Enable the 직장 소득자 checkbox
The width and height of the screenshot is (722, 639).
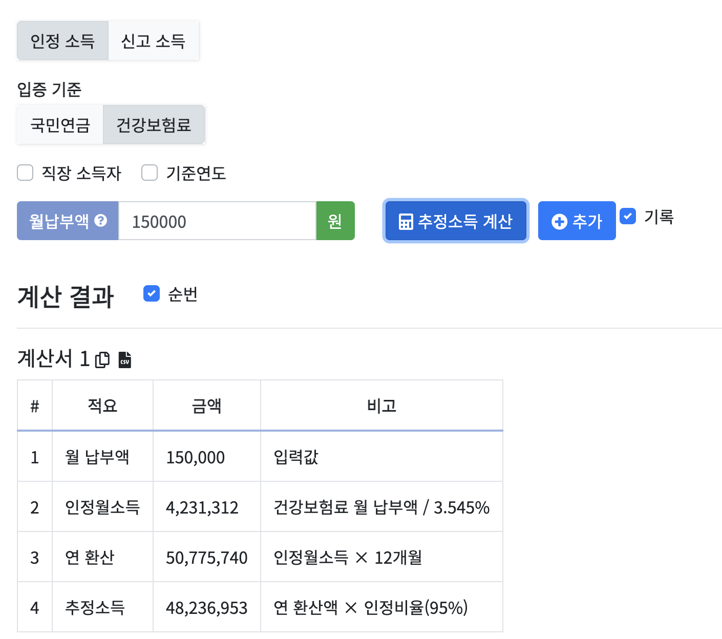[25, 173]
